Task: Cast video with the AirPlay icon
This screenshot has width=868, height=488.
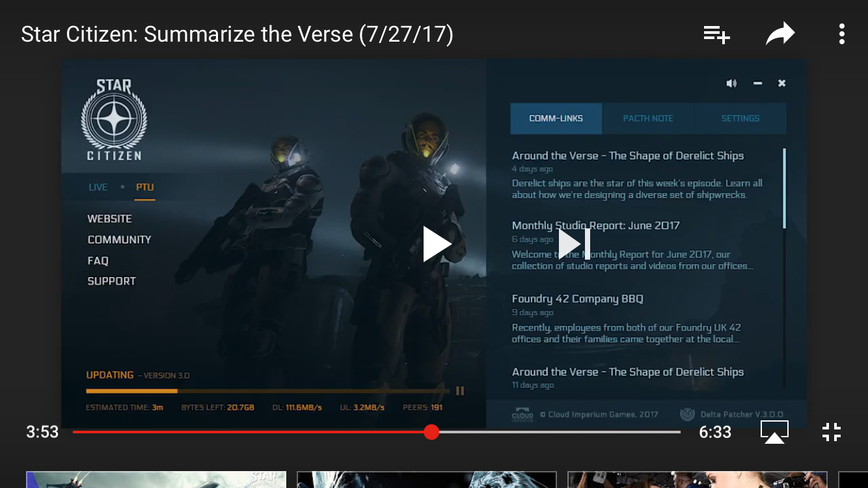Action: pyautogui.click(x=774, y=431)
